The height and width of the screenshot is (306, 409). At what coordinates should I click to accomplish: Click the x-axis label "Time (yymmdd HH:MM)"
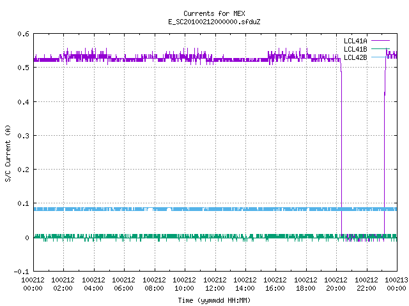(x=214, y=300)
